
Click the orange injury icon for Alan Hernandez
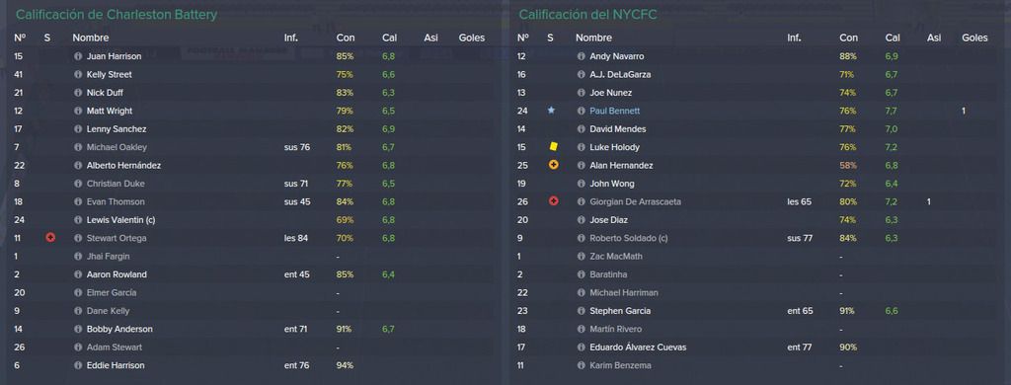(553, 165)
